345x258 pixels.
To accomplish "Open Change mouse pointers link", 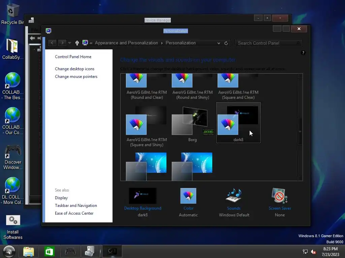I will pos(76,77).
